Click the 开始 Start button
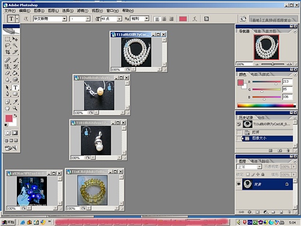This screenshot has height=226, width=301. pos(8,222)
